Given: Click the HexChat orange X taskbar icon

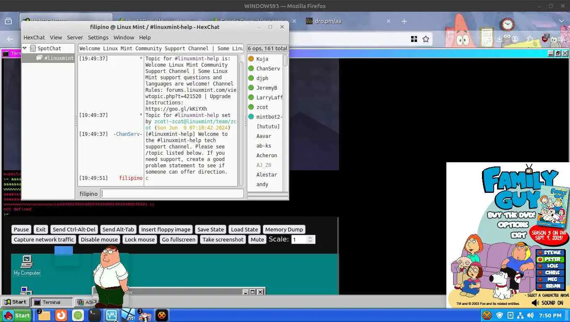Looking at the screenshot, I should pos(161,315).
